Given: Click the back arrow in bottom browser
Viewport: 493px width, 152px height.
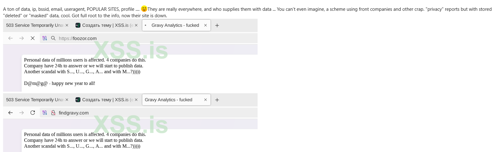Looking at the screenshot, I should pos(10,113).
